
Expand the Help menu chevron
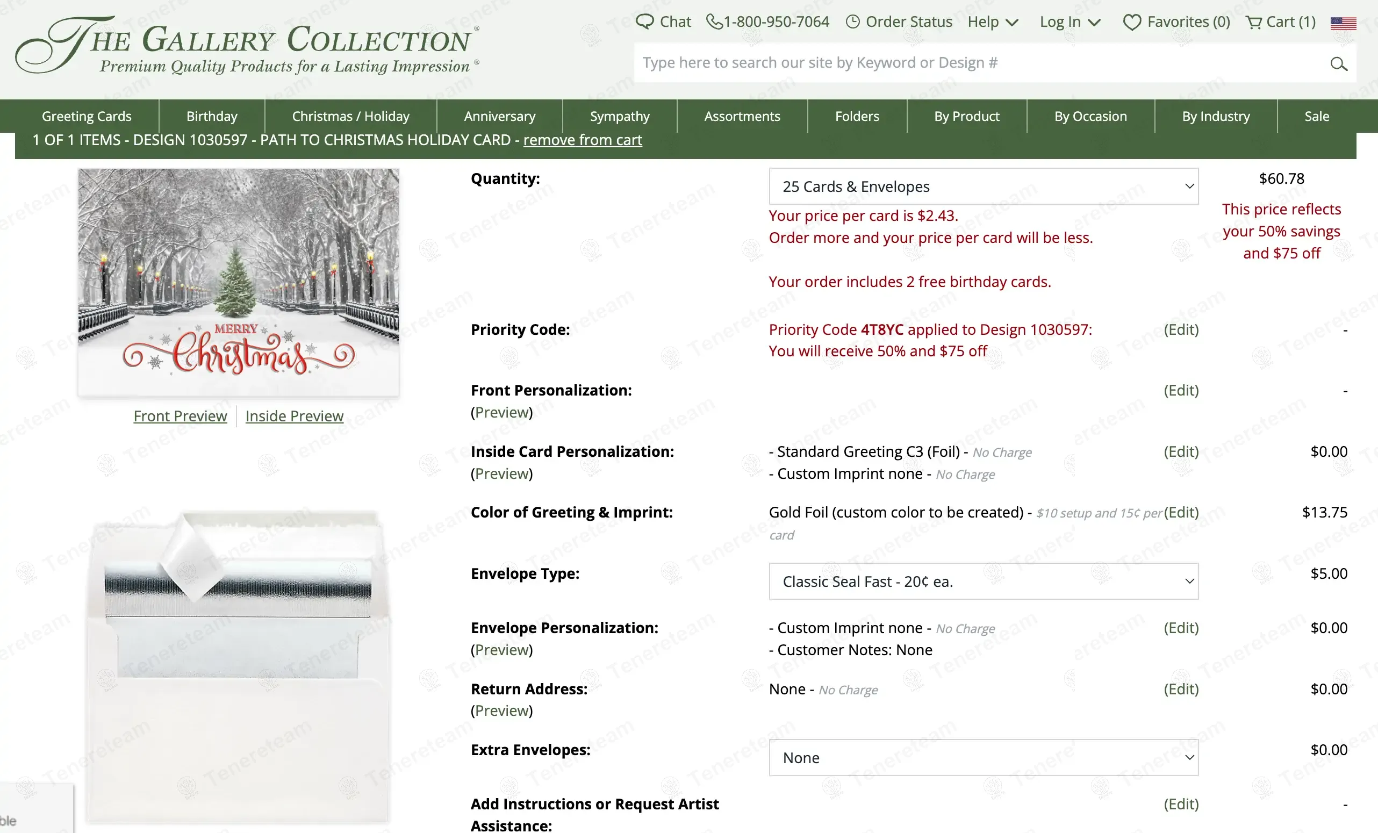[1011, 23]
